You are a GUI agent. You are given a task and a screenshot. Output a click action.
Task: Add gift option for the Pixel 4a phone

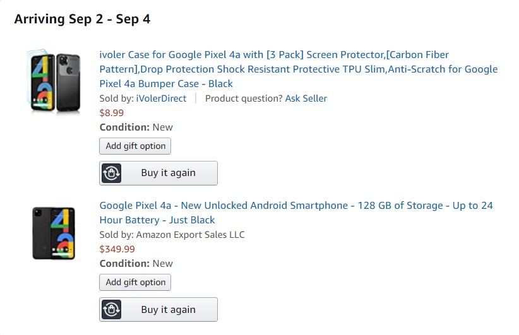point(135,282)
